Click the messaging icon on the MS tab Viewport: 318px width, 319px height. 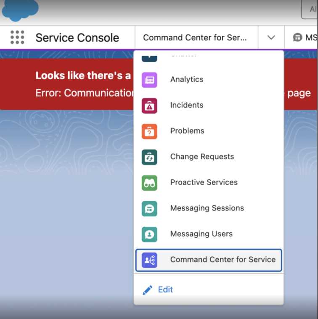pos(297,37)
